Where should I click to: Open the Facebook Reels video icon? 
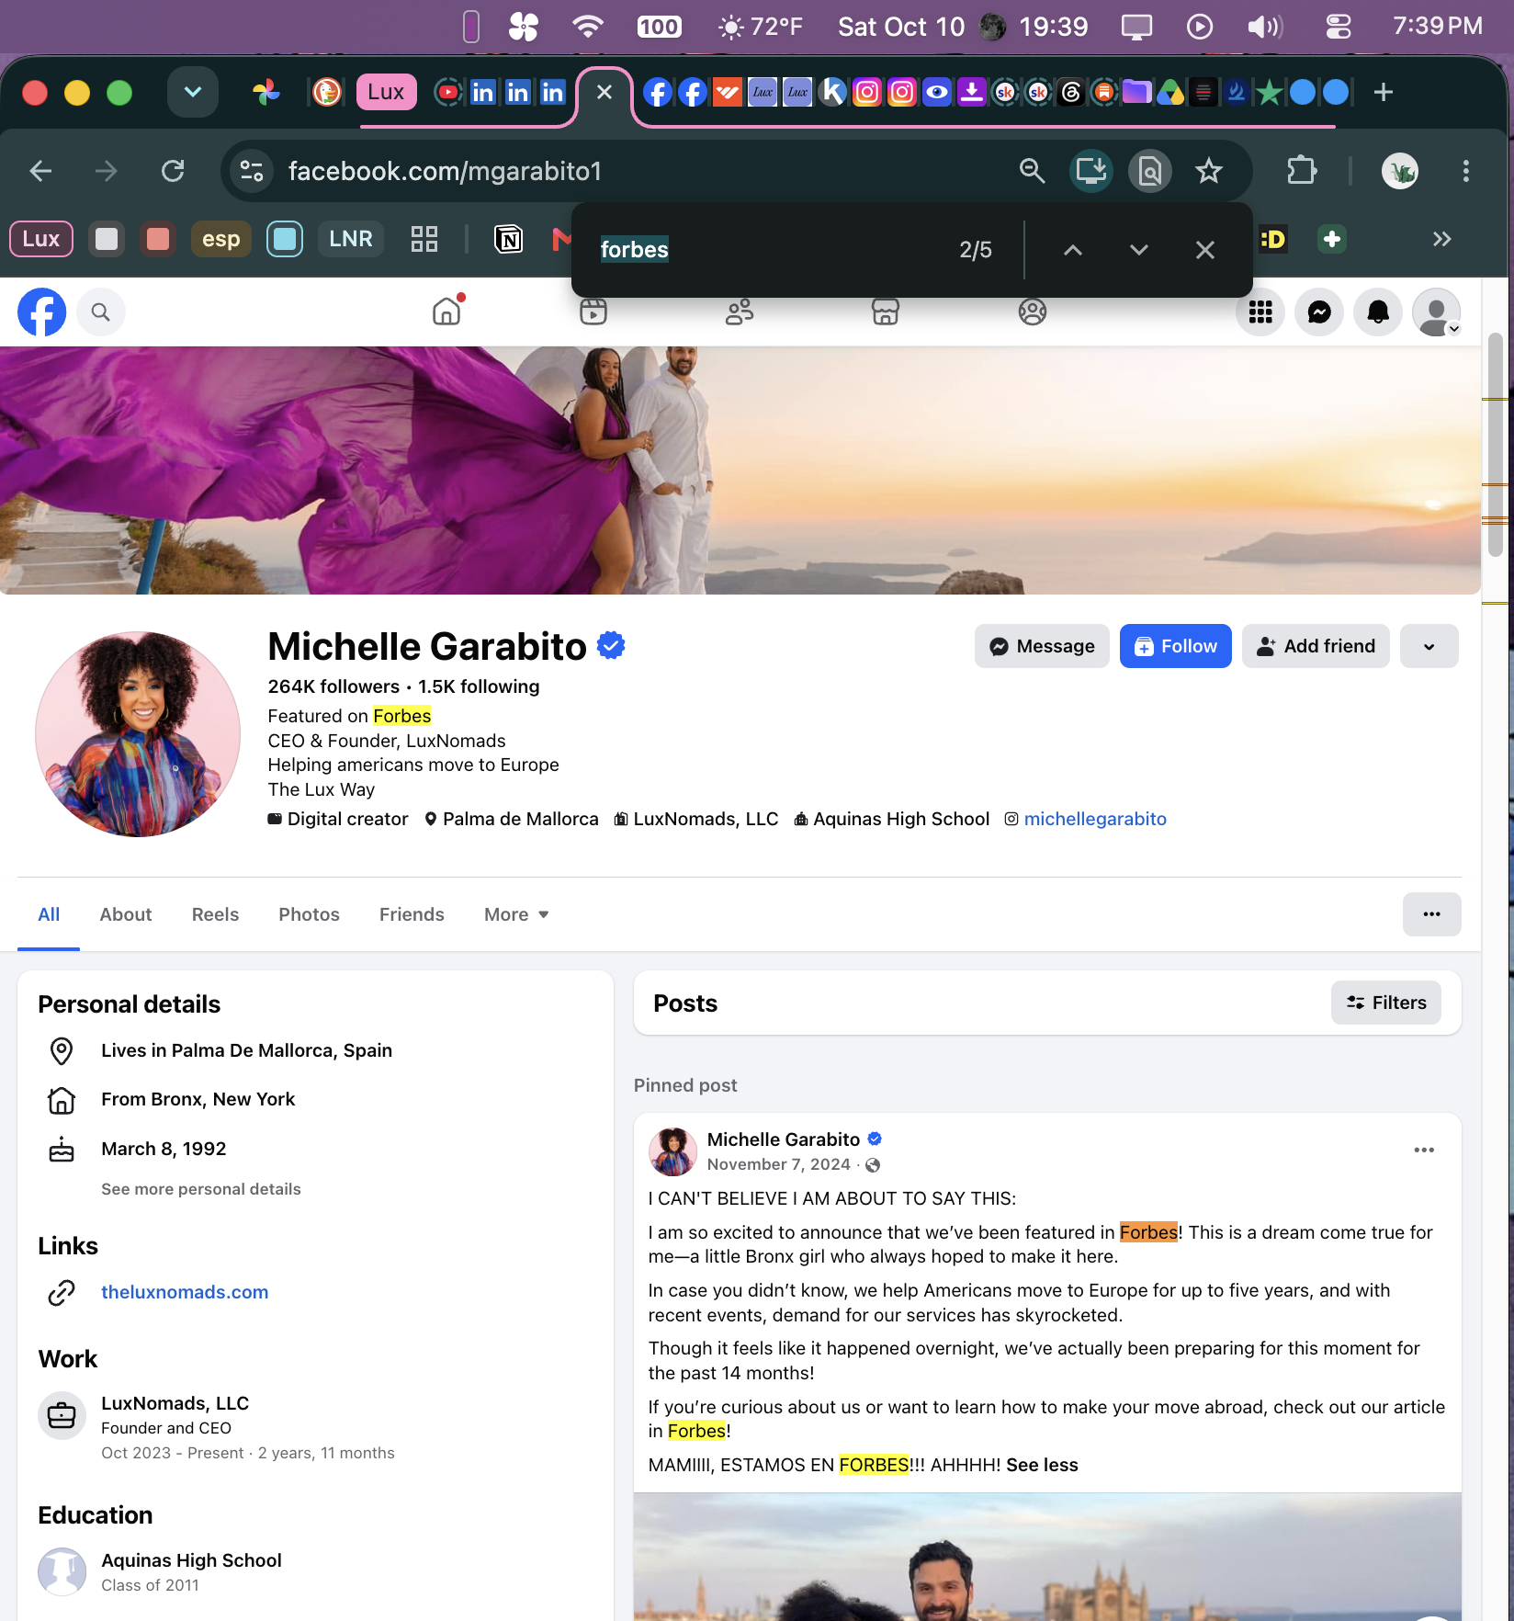point(593,312)
